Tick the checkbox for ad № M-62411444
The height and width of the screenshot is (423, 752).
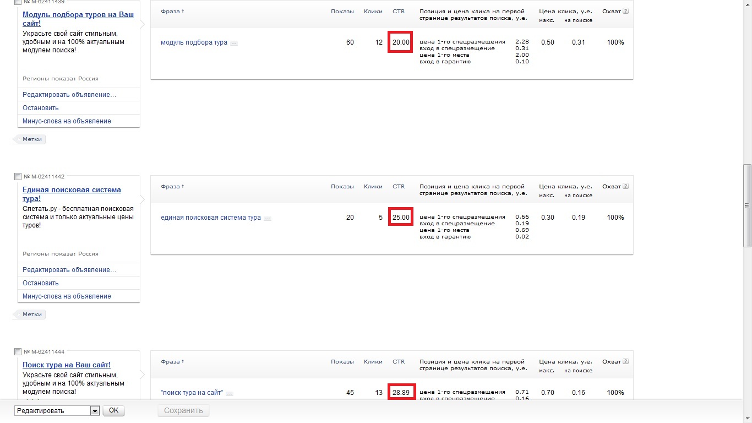(x=18, y=352)
